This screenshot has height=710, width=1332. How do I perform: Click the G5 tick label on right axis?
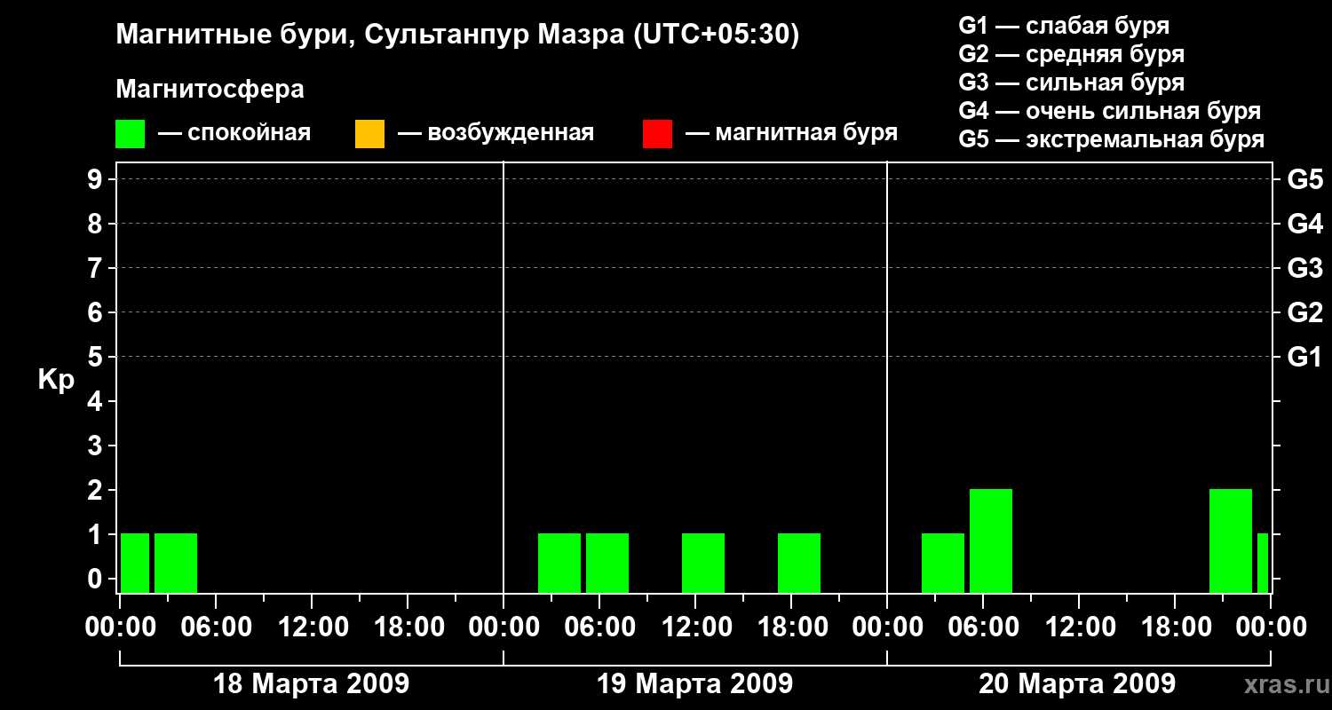(x=1305, y=180)
